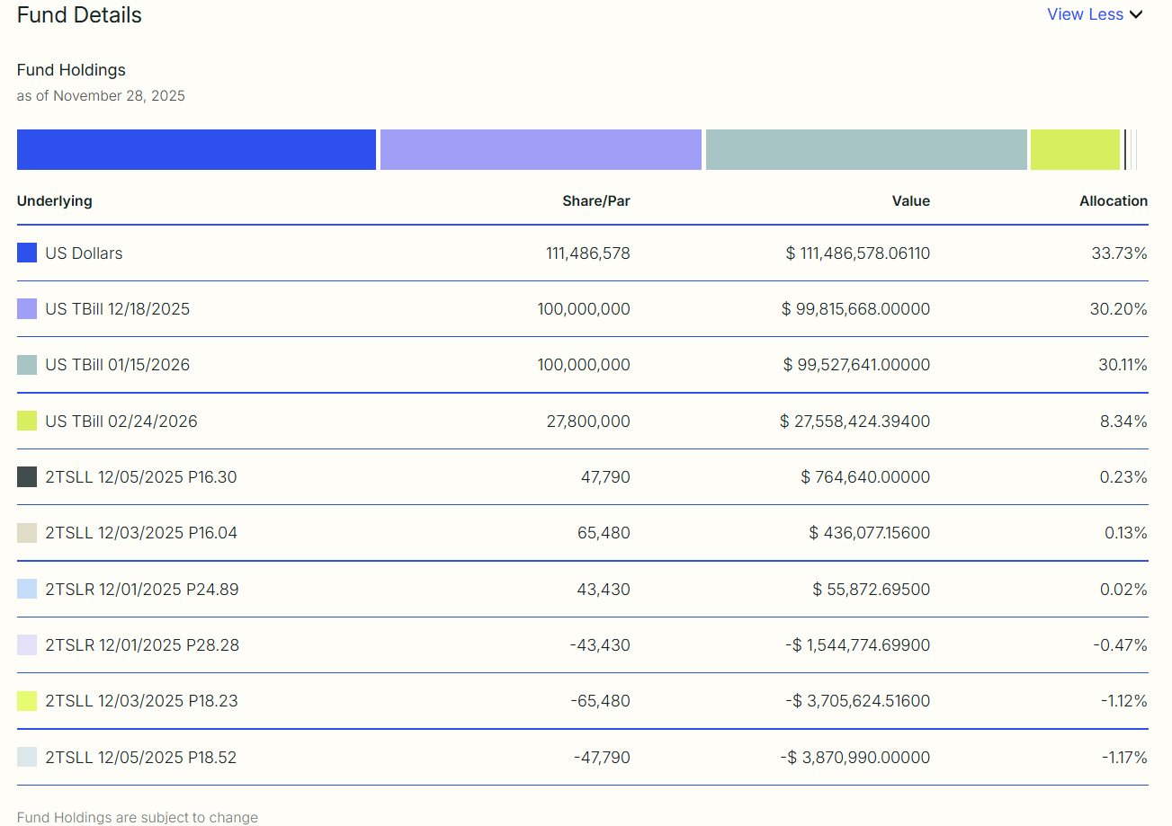The image size is (1172, 826).
Task: Select the US TBill 02/24/2026 name
Action: coord(121,421)
